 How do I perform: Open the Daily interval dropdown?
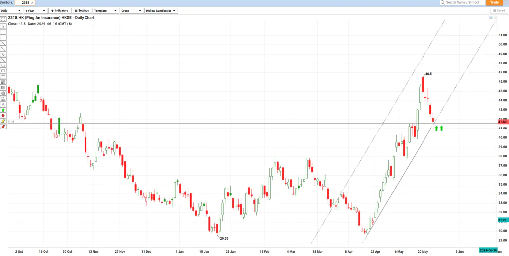[x=11, y=10]
